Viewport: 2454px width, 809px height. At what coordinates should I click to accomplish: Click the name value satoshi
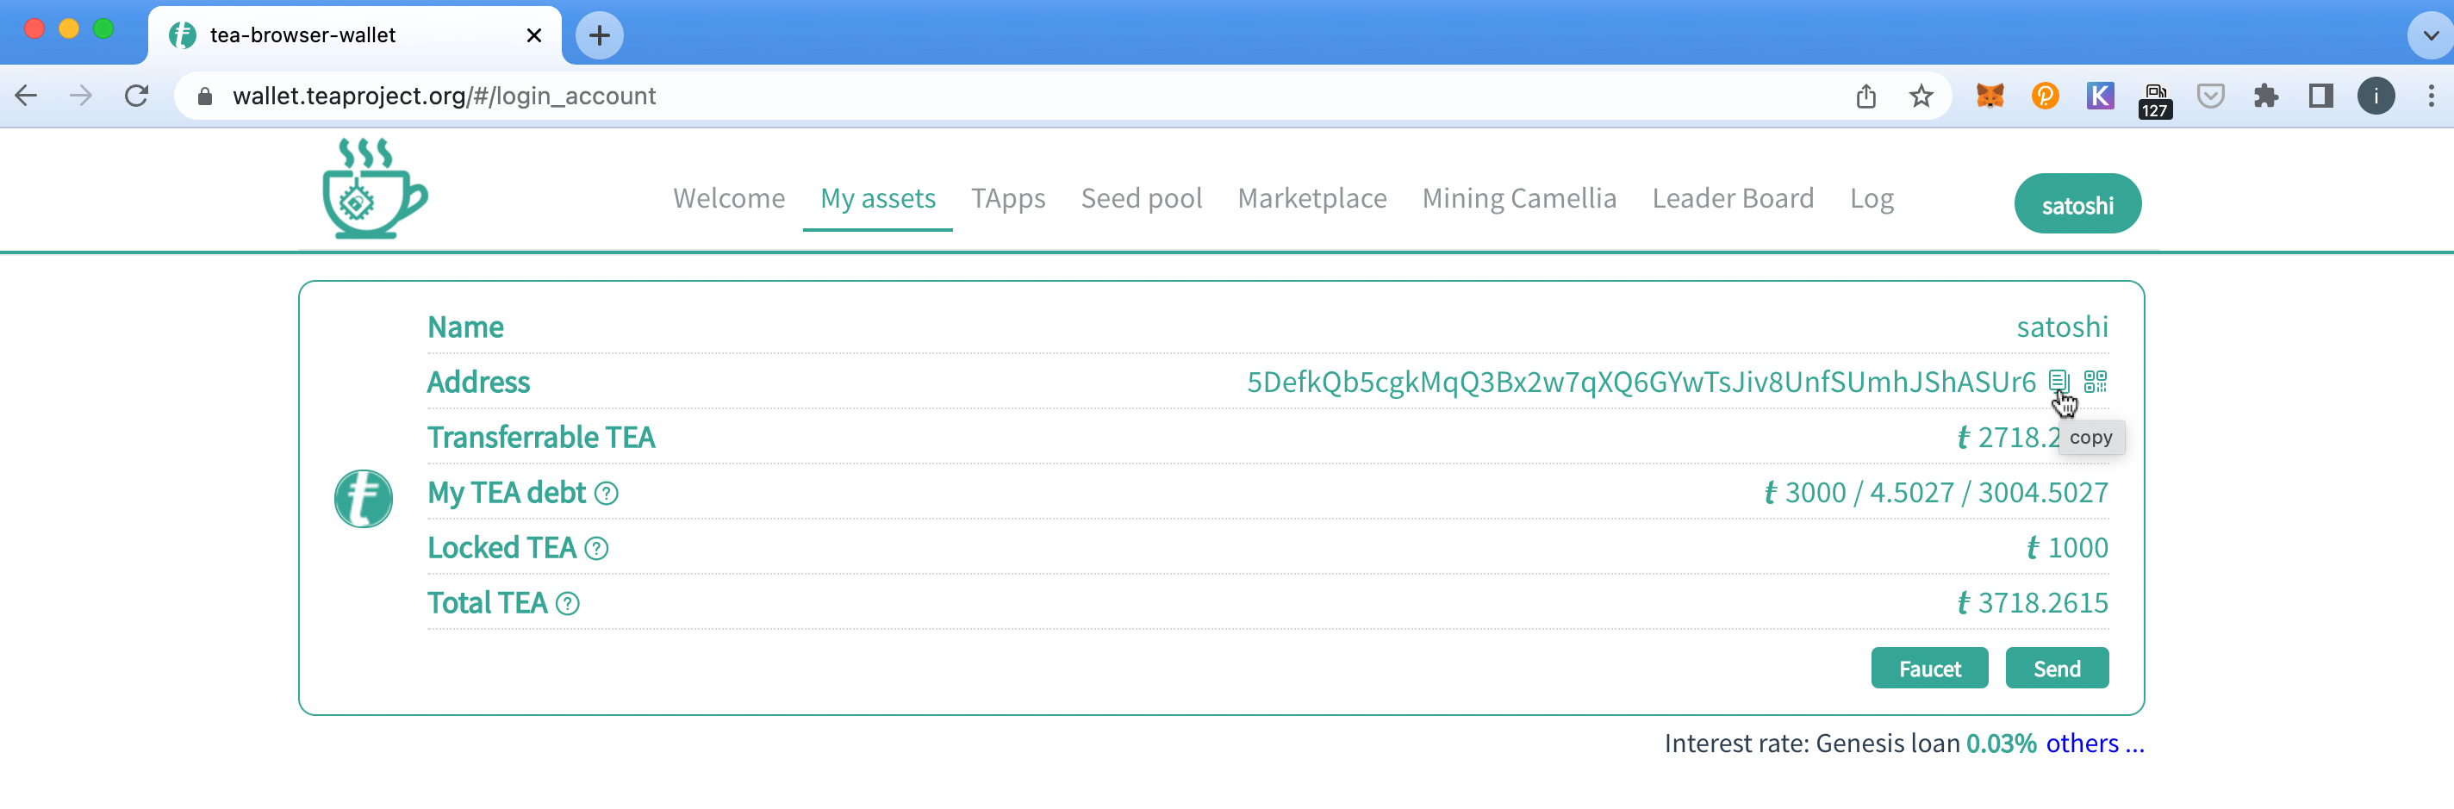pyautogui.click(x=2061, y=327)
